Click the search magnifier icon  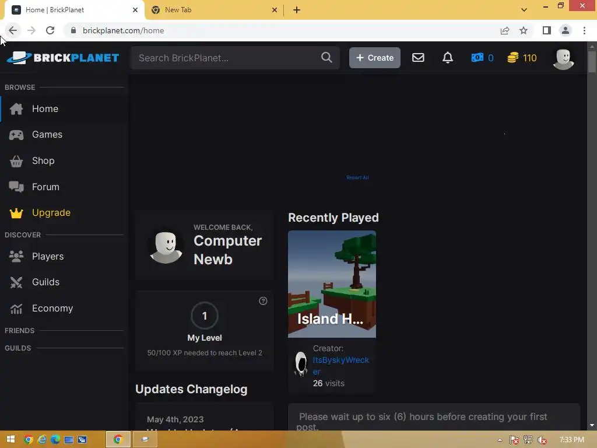[326, 58]
